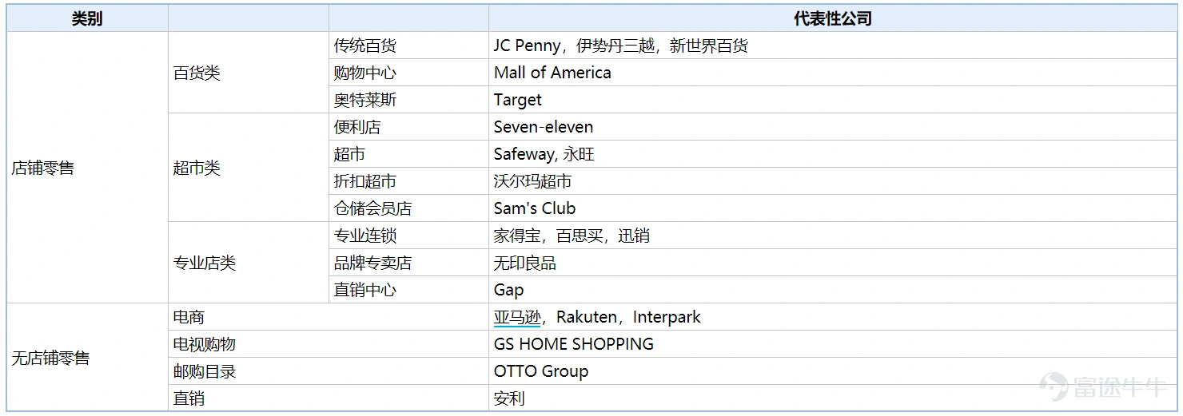Click the 传统百货 cell

click(408, 46)
